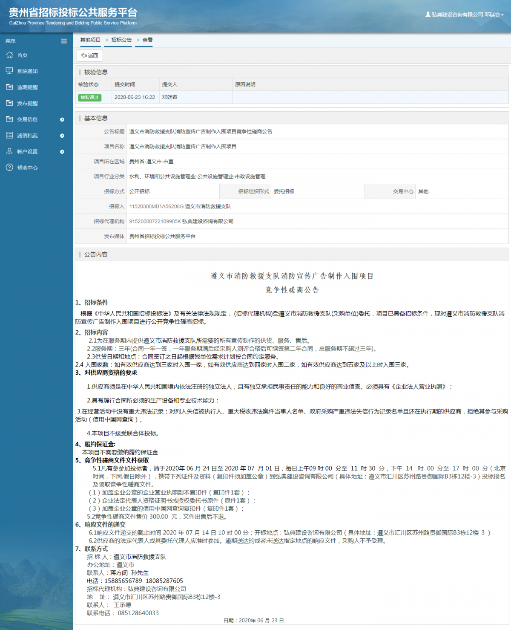511x630 pixels.
Task: Open 发布提醒 via its folder icon
Action: (x=9, y=103)
